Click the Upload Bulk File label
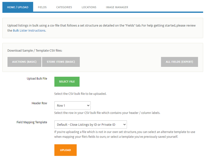206x159 pixels. point(37,79)
